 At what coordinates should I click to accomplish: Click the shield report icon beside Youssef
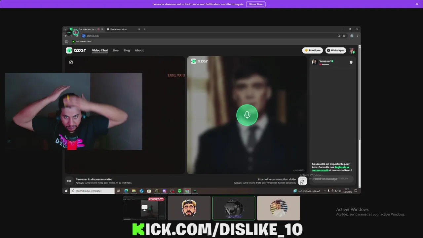pyautogui.click(x=351, y=62)
